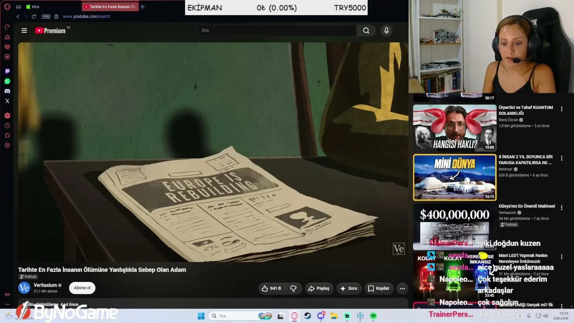
Task: Open the Windows Start menu
Action: [x=201, y=316]
